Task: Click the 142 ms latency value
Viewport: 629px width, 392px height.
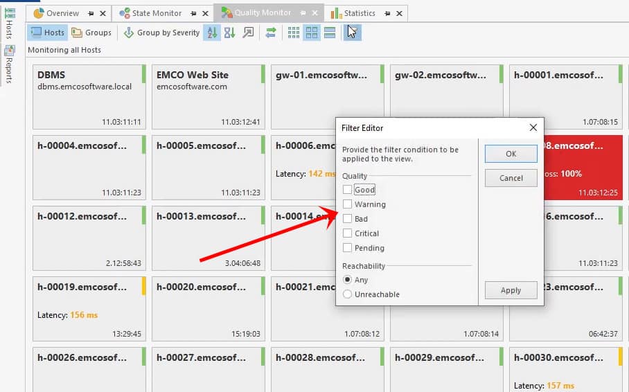Action: 321,174
